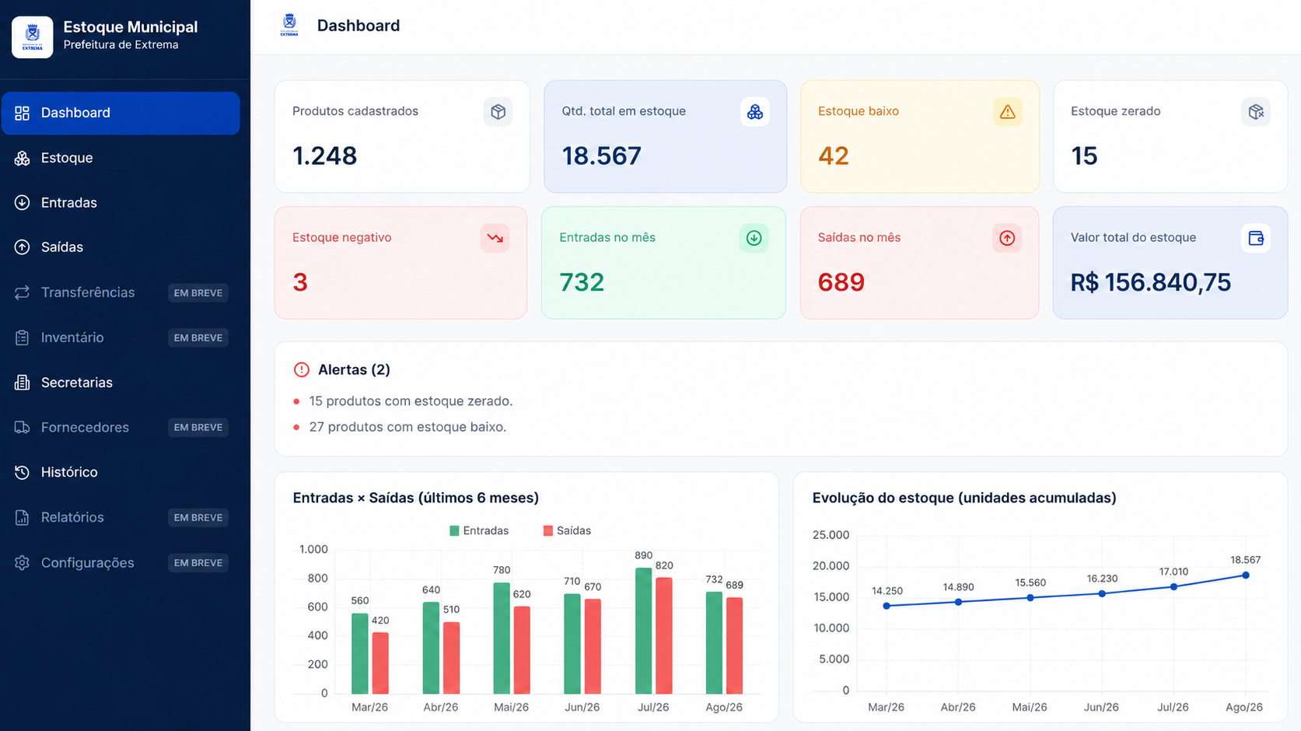Screen dimensions: 1301x731
Task: Toggle the Saídas legend entry in chart
Action: tap(567, 530)
